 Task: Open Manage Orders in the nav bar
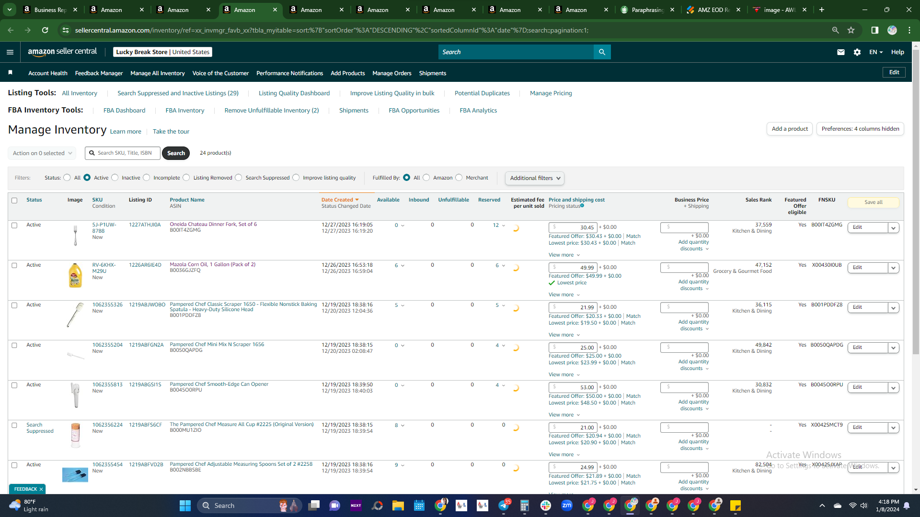click(392, 73)
